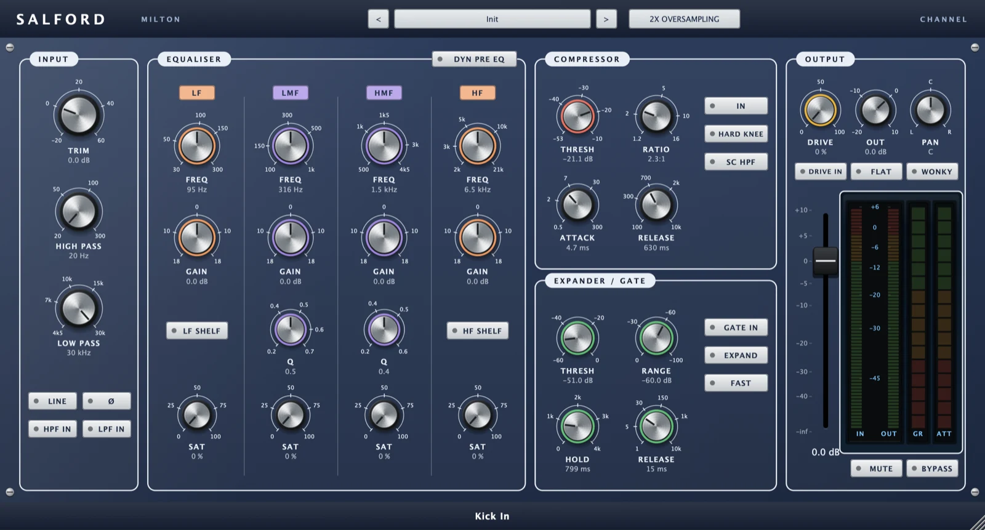985x530 pixels.
Task: Click the HF band label button
Action: (x=477, y=93)
